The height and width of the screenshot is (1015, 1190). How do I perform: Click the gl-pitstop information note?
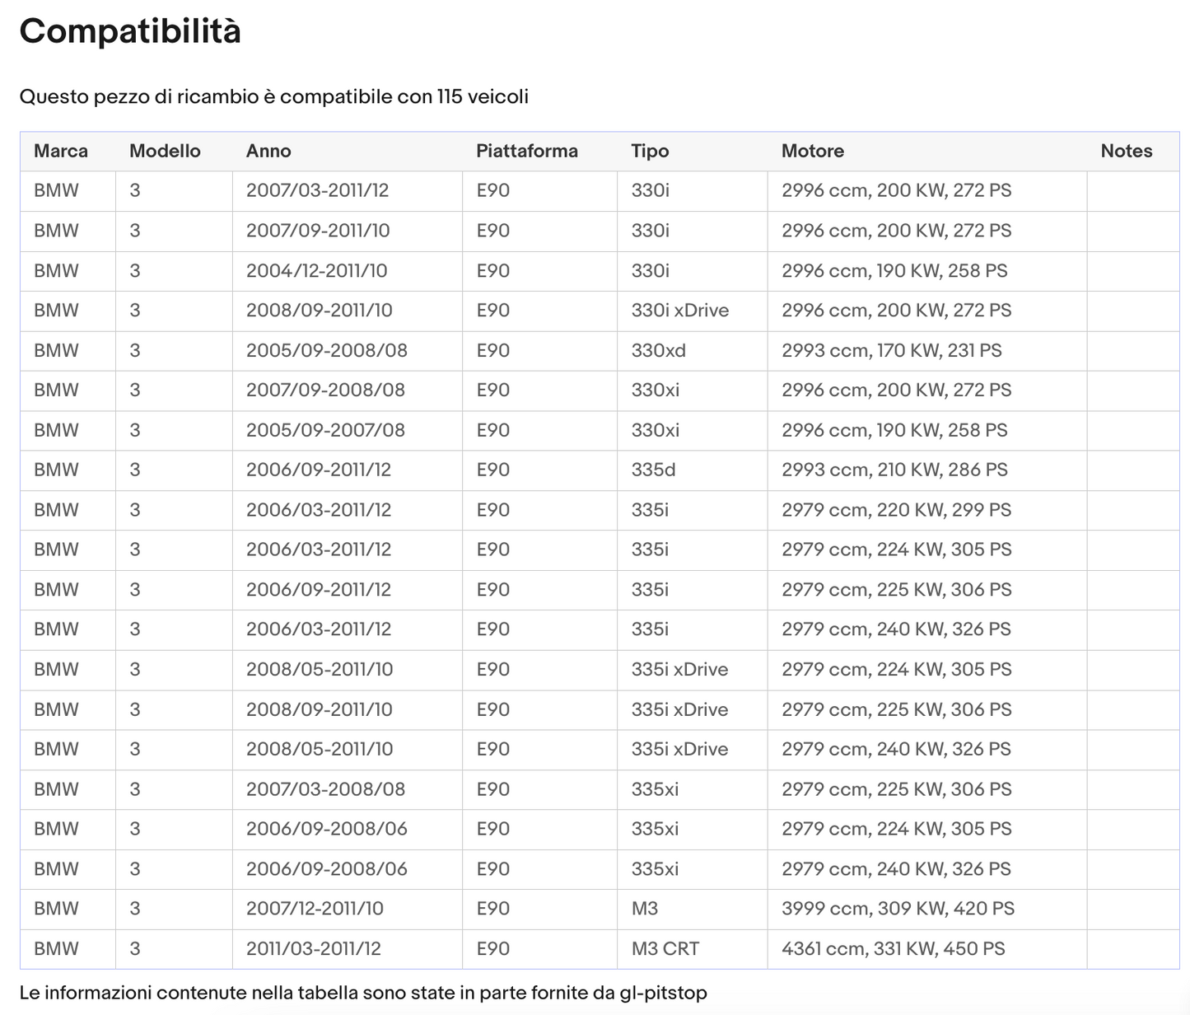(x=363, y=993)
